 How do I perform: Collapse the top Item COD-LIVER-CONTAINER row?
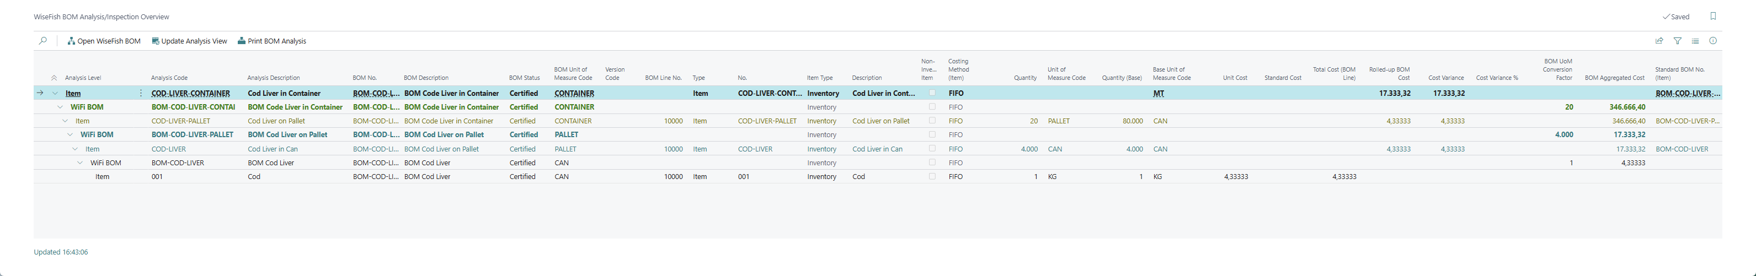pyautogui.click(x=55, y=93)
